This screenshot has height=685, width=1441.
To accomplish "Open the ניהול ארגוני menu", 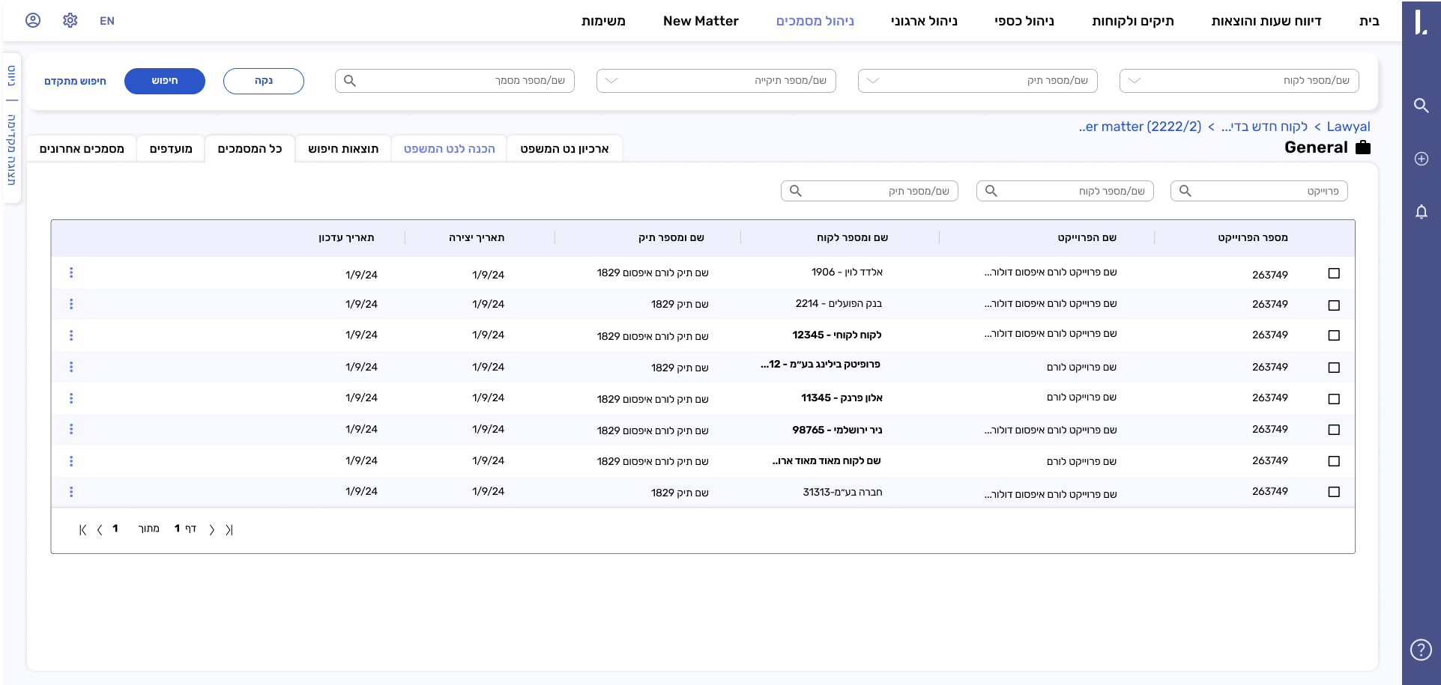I will coord(924,21).
